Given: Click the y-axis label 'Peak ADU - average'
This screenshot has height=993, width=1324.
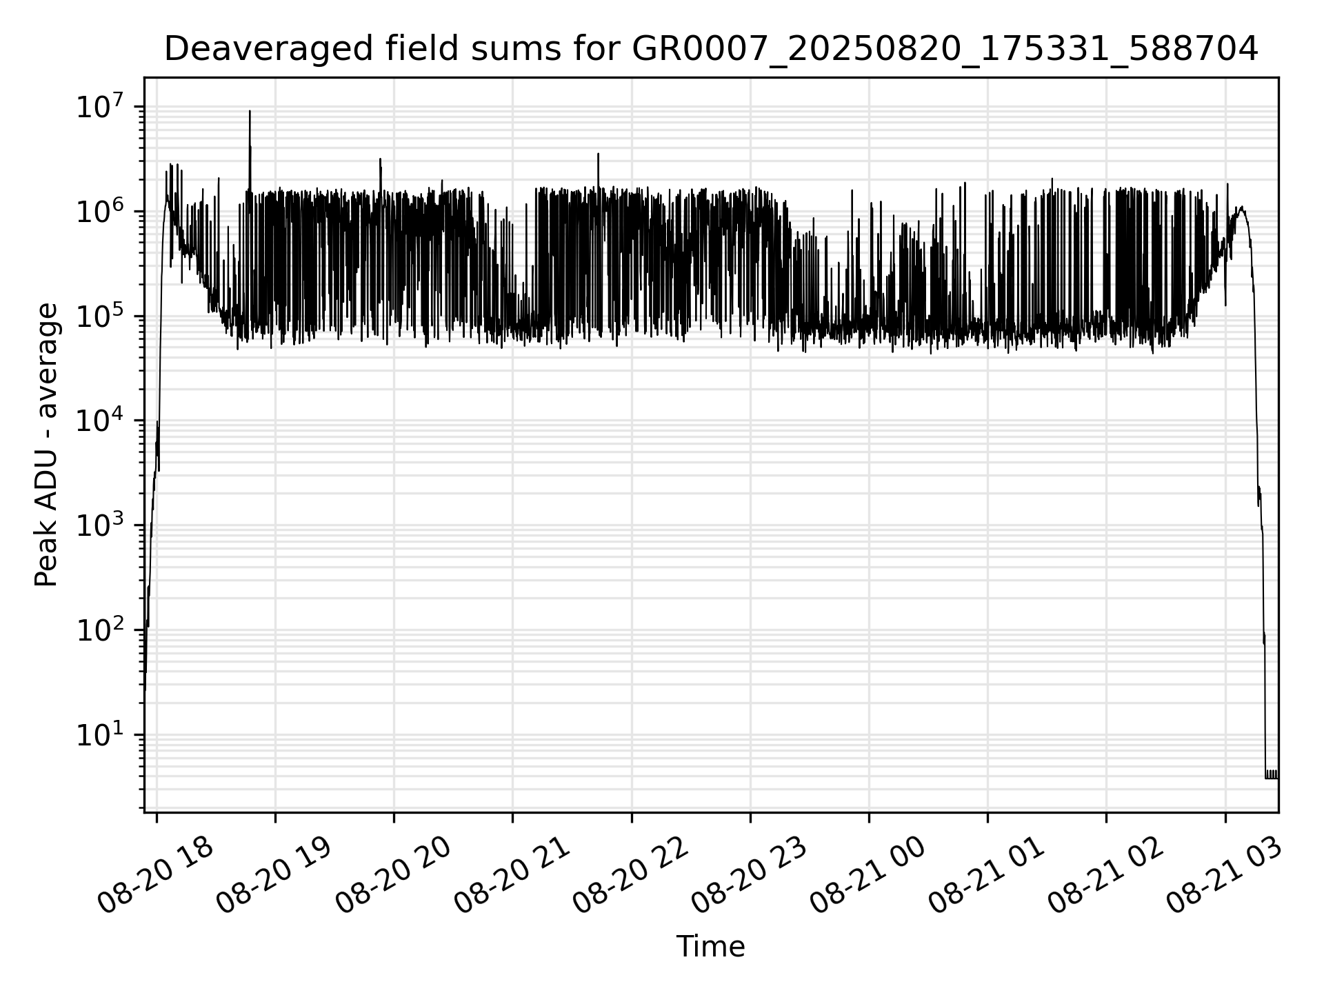Looking at the screenshot, I should 46,445.
